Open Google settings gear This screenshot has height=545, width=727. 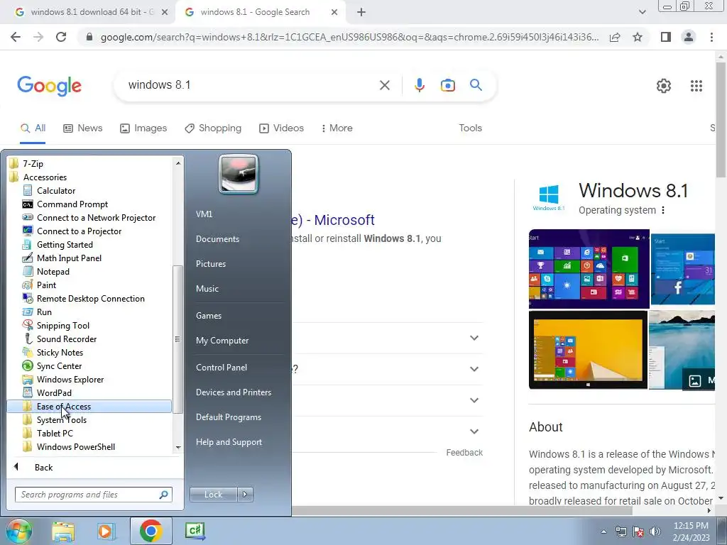pos(664,86)
